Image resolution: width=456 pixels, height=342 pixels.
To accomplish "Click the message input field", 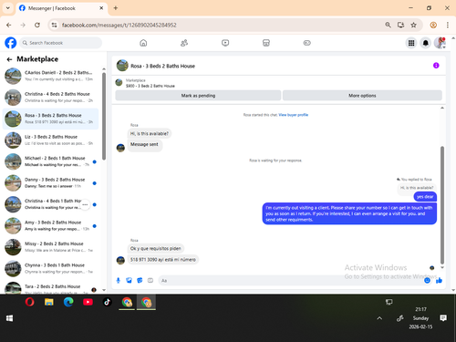I will pos(290,280).
